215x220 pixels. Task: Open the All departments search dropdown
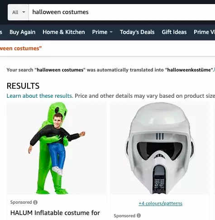(x=18, y=12)
